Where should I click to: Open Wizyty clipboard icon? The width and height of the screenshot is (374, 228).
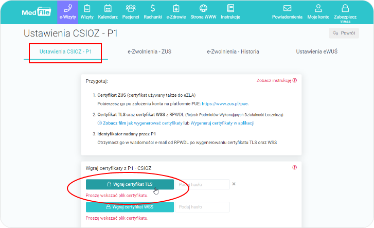click(x=87, y=9)
